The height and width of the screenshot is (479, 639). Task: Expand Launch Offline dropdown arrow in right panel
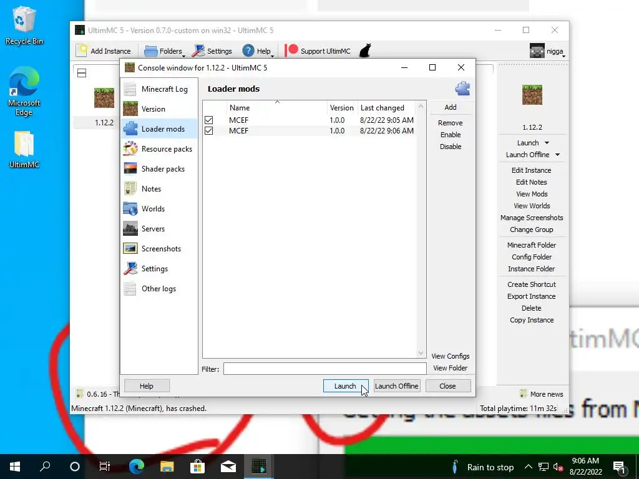557,155
